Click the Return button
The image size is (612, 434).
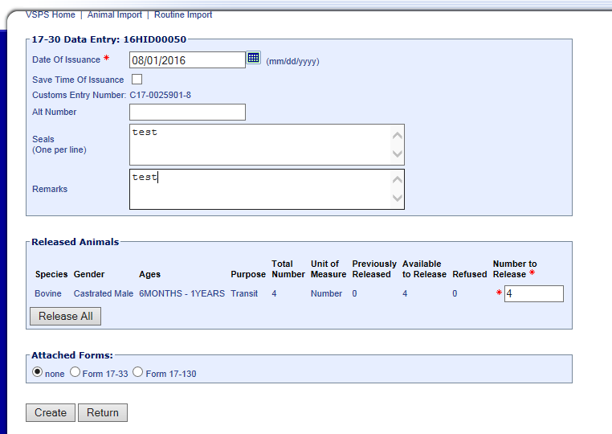coord(103,412)
